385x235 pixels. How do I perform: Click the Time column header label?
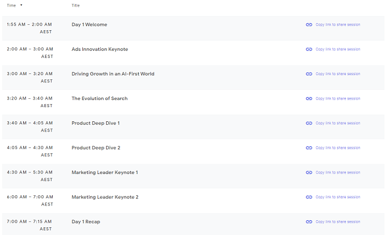point(11,5)
